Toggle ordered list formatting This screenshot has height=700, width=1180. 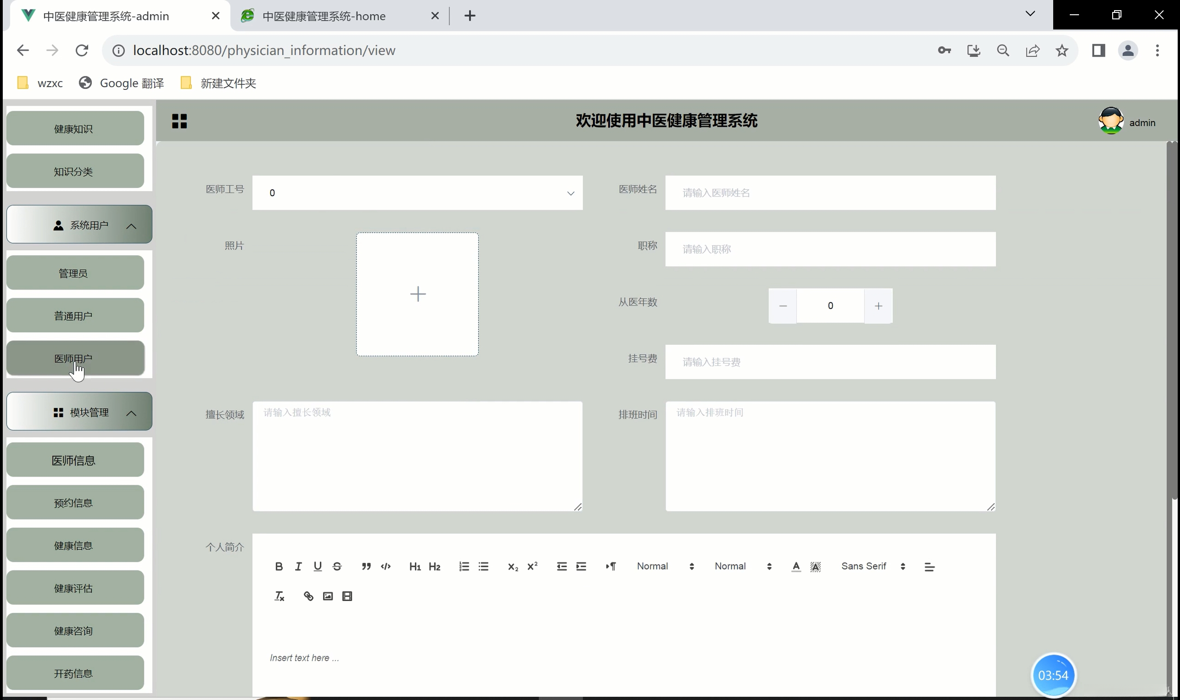pyautogui.click(x=464, y=566)
